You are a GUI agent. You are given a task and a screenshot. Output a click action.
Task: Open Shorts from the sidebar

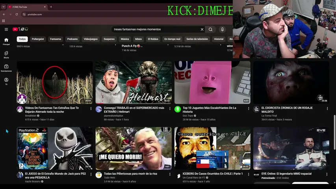[6, 55]
